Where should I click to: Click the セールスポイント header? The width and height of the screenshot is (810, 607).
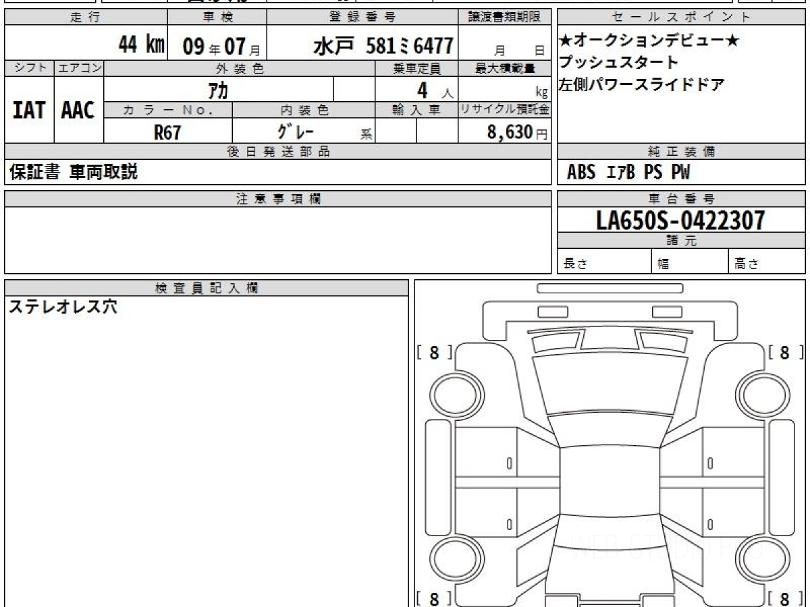(681, 18)
